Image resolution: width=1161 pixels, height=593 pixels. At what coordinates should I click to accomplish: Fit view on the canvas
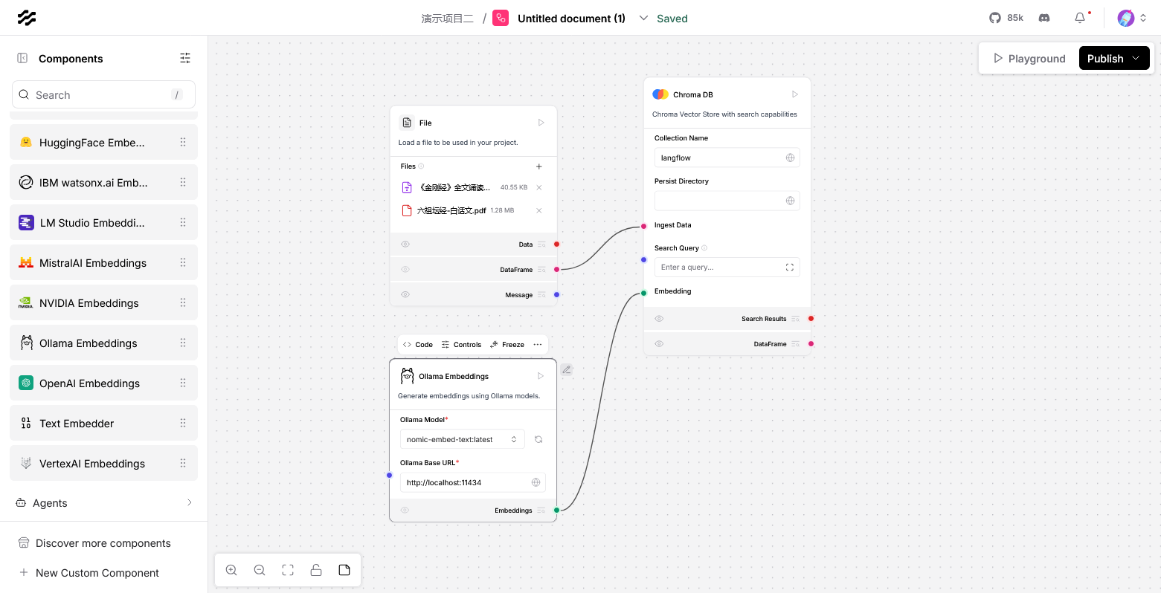[288, 570]
